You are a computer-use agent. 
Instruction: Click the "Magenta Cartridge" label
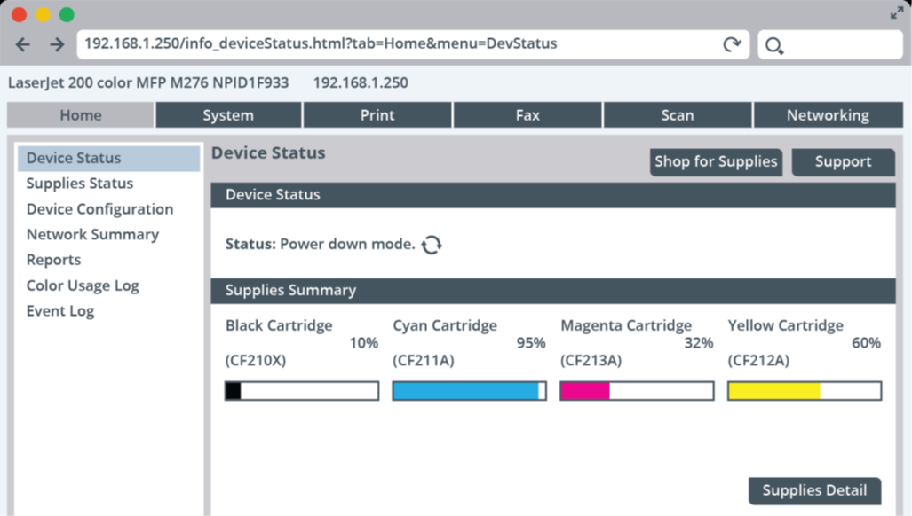click(626, 325)
